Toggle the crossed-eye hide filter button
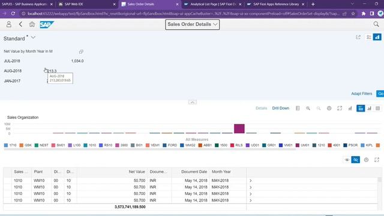The height and width of the screenshot is (216, 384). click(x=356, y=160)
